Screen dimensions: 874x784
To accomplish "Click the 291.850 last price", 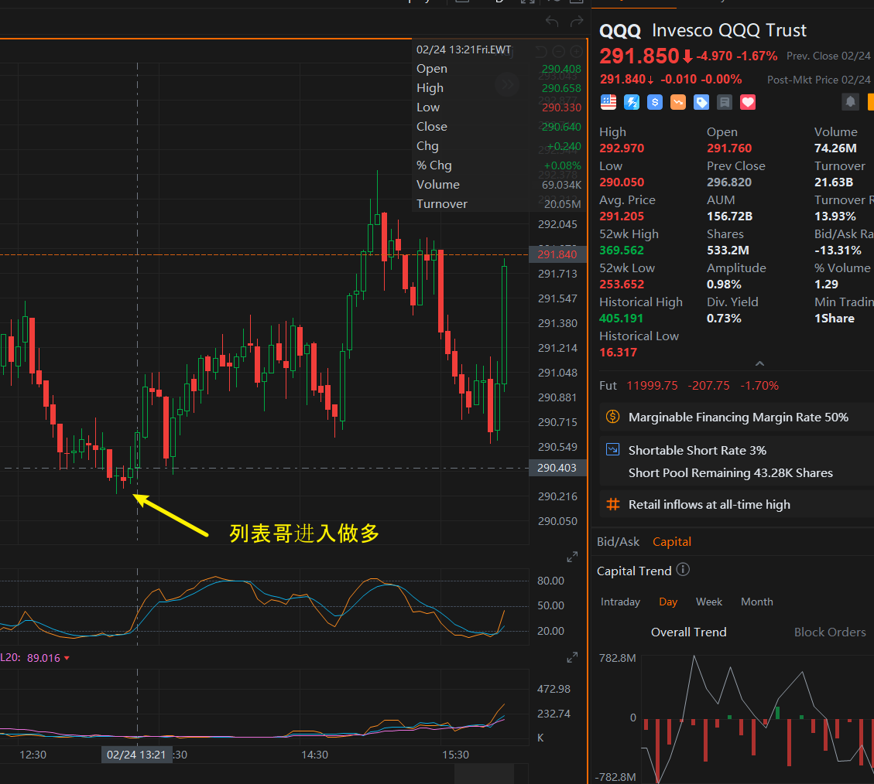I will pyautogui.click(x=639, y=56).
